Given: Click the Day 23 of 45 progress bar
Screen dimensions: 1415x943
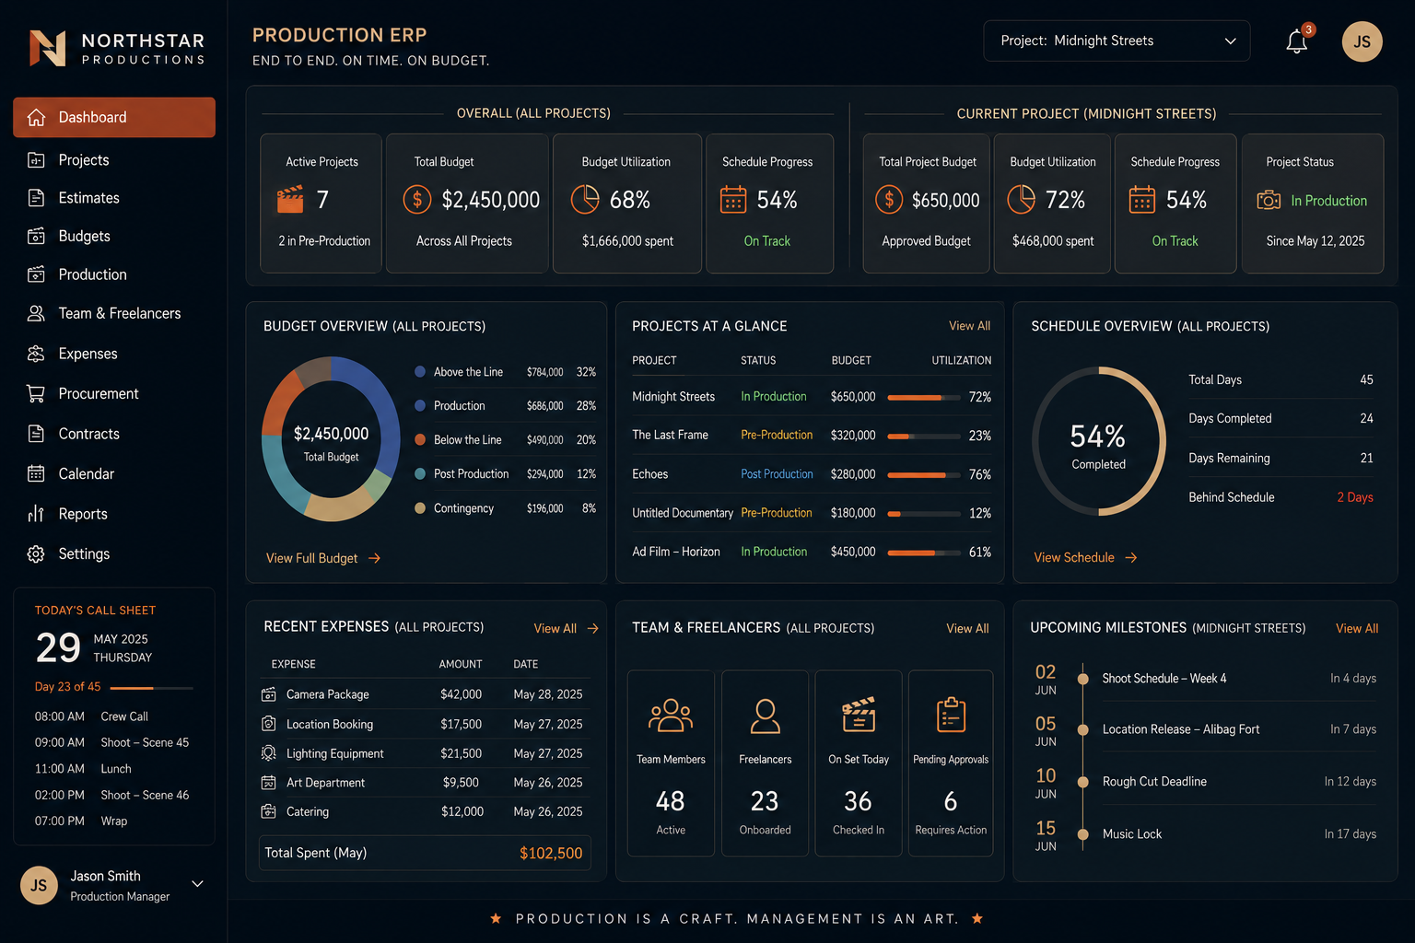Looking at the screenshot, I should pos(151,688).
